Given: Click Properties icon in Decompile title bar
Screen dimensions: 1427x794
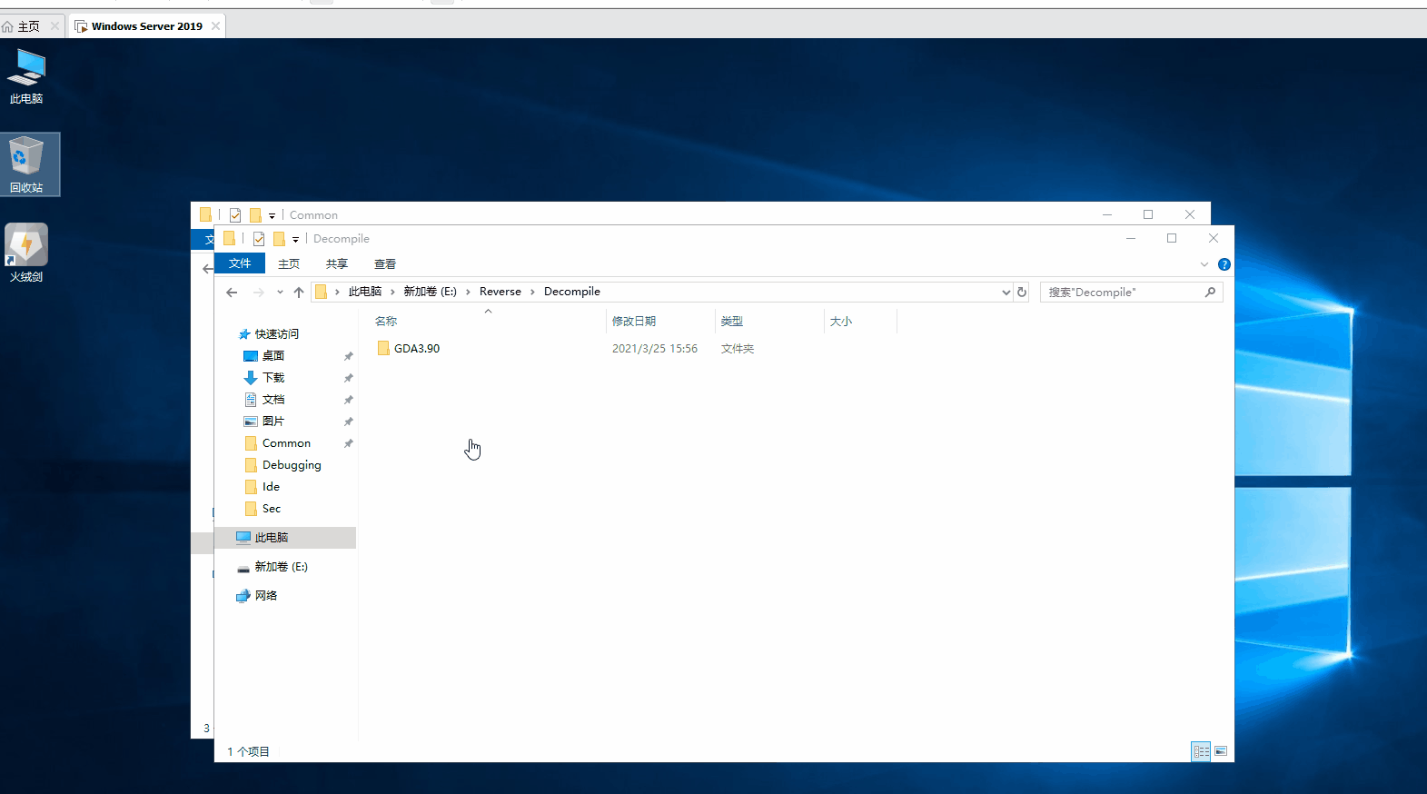Looking at the screenshot, I should (x=259, y=239).
